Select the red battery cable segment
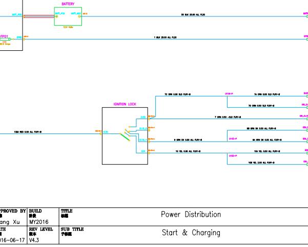Screen dimensions: 308x247 [39, 16]
